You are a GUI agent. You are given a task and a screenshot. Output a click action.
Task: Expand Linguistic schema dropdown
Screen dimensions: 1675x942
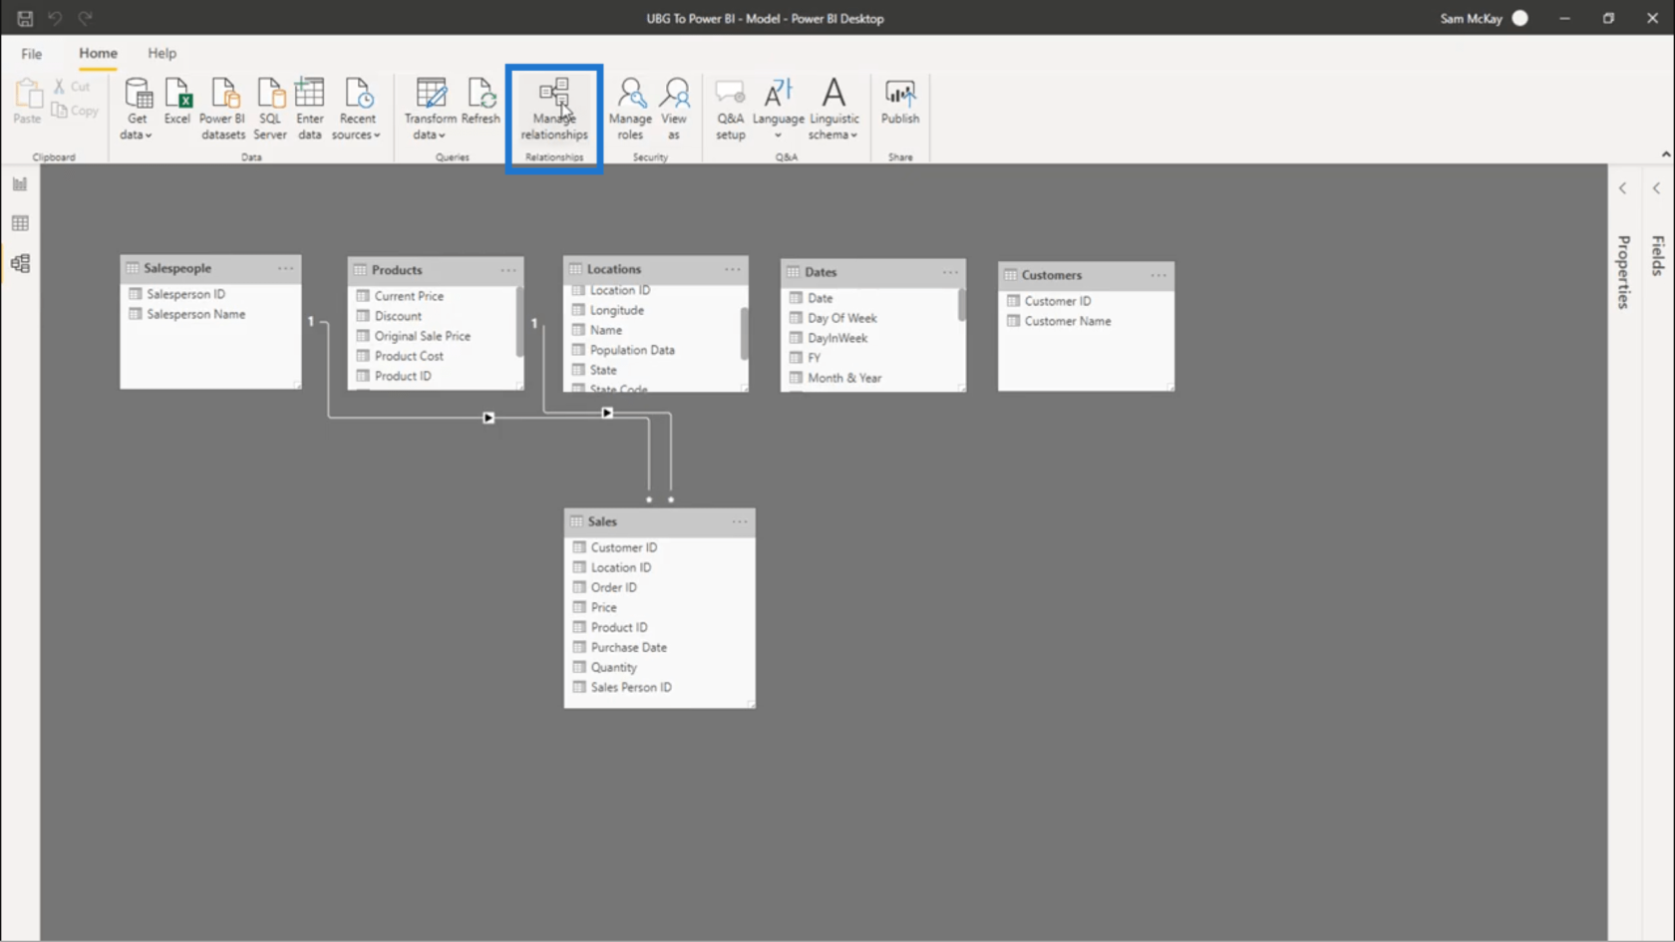pyautogui.click(x=834, y=109)
